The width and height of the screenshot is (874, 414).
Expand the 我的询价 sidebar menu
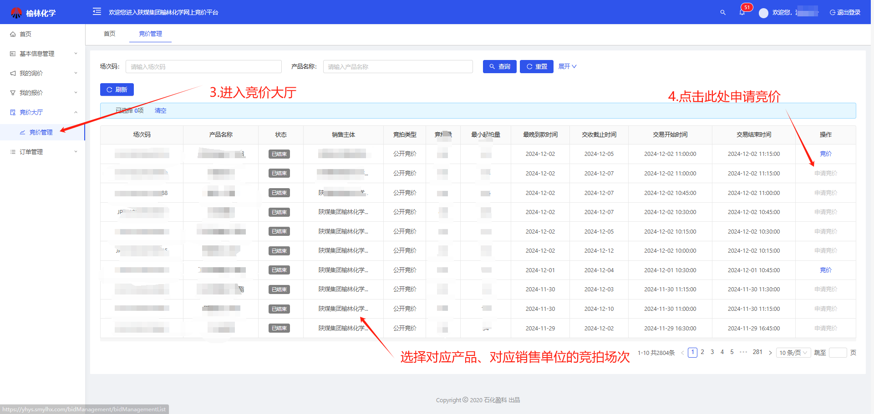click(x=42, y=73)
